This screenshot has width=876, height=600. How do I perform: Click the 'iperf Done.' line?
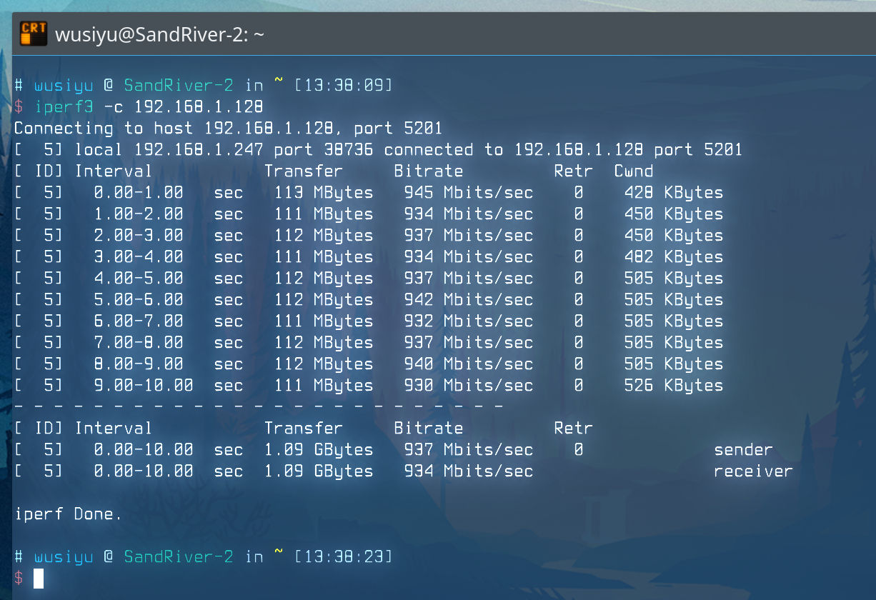click(x=69, y=514)
